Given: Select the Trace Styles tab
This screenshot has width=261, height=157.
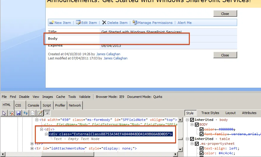Looking at the screenshot, I should (x=210, y=113).
